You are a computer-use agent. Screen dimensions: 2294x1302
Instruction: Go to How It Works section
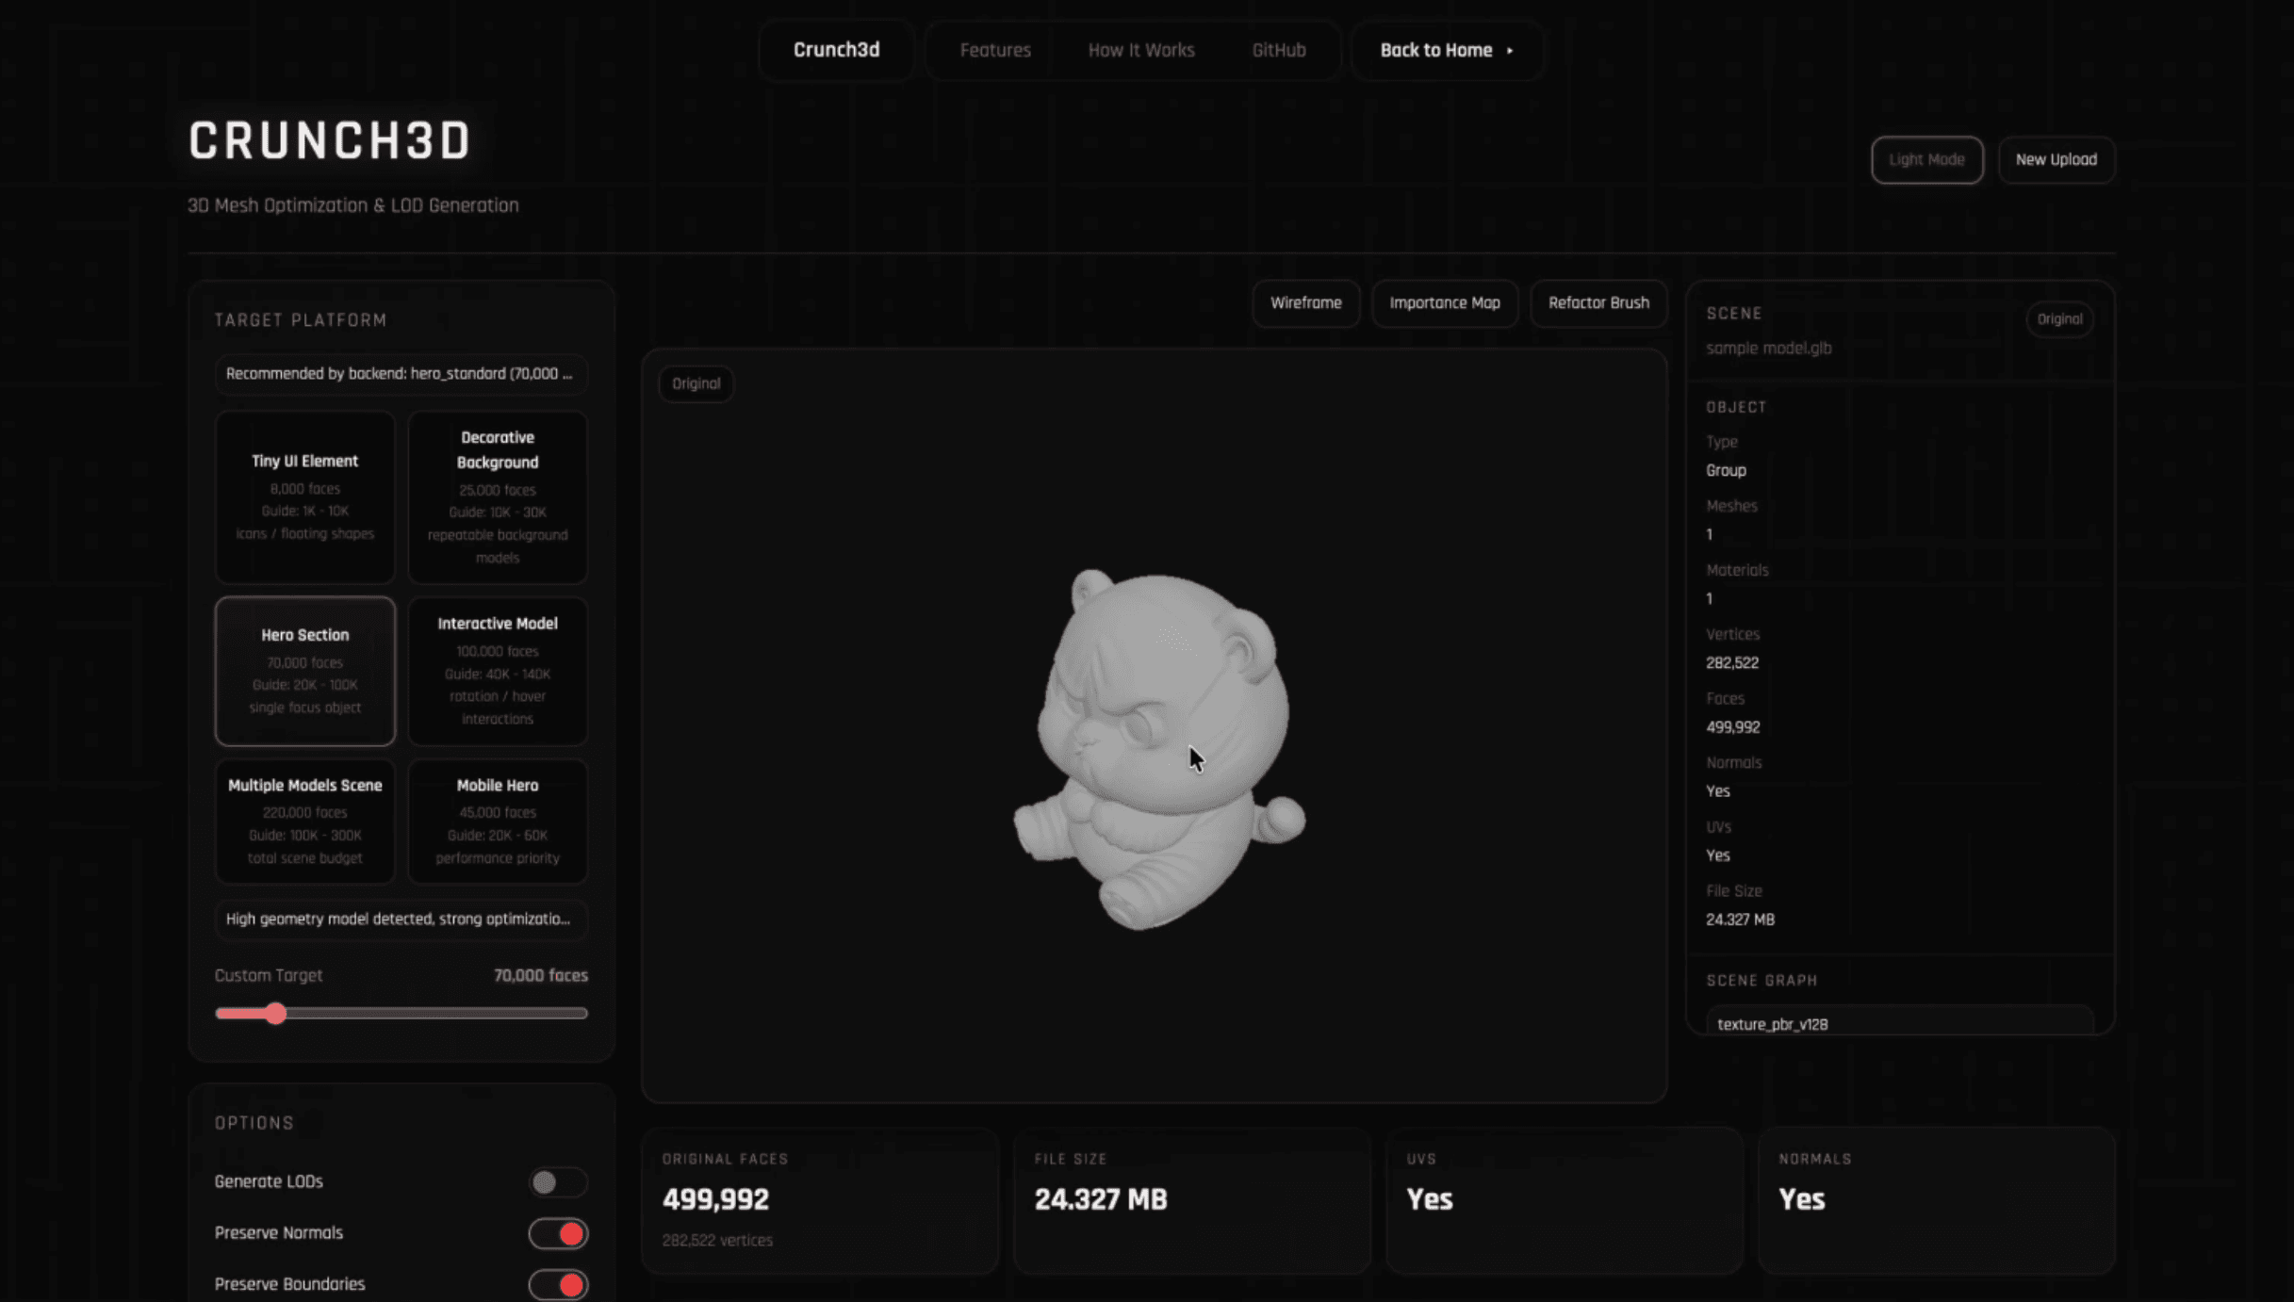coord(1141,50)
